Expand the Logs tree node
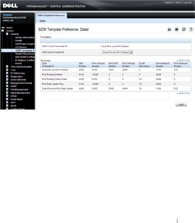195x223 pixels. [x=7, y=70]
